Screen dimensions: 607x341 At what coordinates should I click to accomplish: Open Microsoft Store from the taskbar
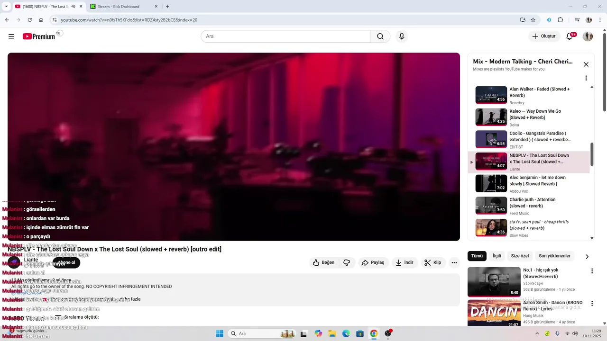click(x=360, y=333)
